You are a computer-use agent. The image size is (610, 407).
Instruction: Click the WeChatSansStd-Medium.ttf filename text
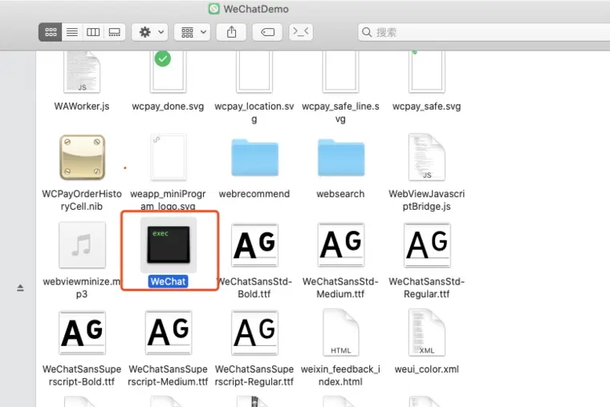[340, 288]
